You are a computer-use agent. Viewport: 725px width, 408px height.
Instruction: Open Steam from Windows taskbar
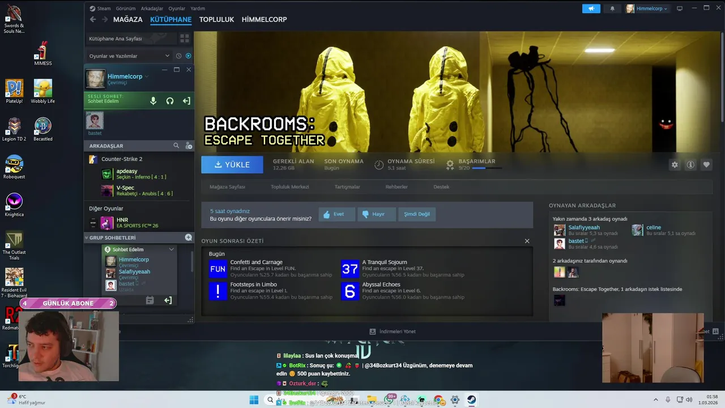point(471,400)
